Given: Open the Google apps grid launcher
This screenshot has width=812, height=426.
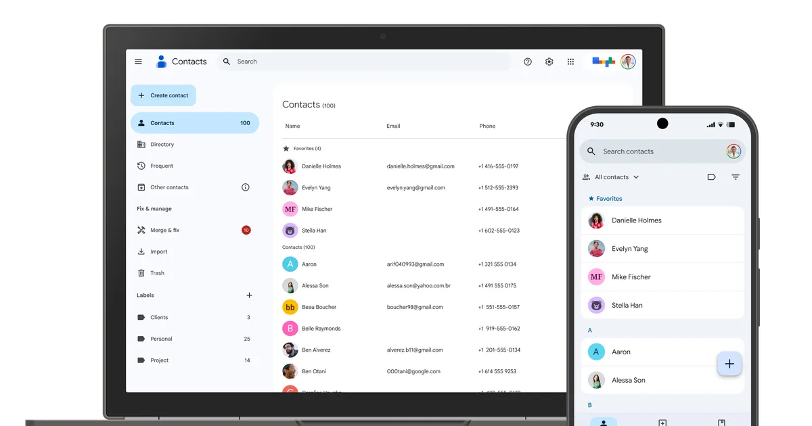Looking at the screenshot, I should tap(570, 62).
